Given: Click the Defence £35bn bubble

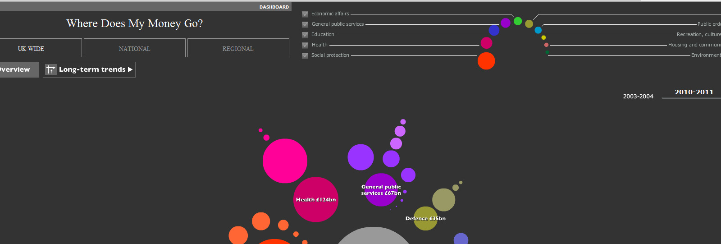Looking at the screenshot, I should pos(425,218).
